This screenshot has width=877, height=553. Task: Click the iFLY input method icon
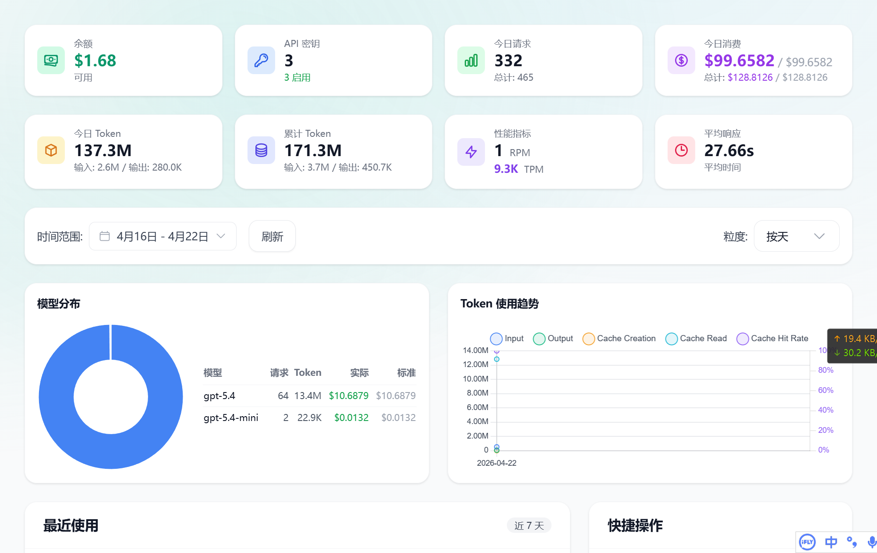(807, 542)
